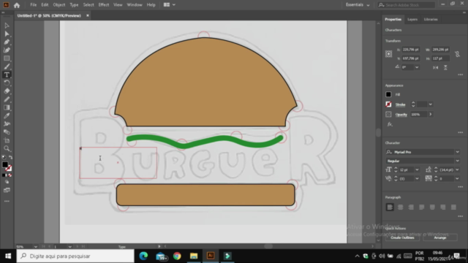This screenshot has width=468, height=263.
Task: Flip horizontally in Transform section
Action: (436, 68)
